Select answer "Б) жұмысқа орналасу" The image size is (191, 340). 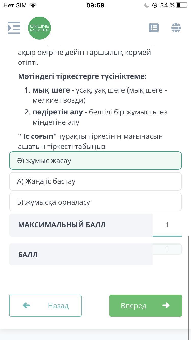(95, 202)
